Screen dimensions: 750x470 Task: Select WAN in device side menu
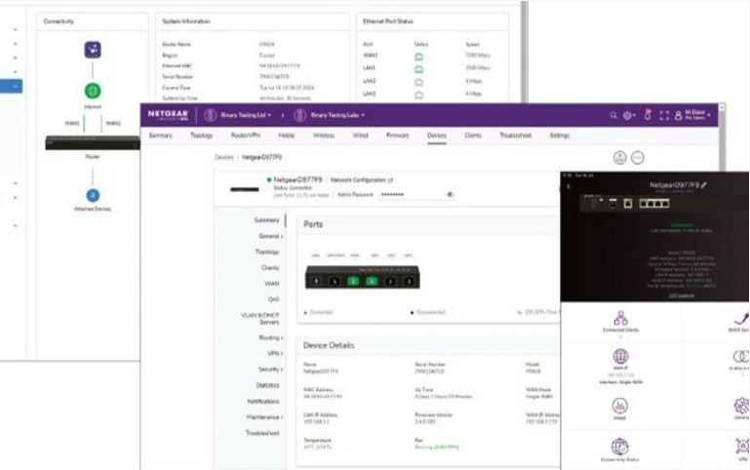tap(272, 284)
